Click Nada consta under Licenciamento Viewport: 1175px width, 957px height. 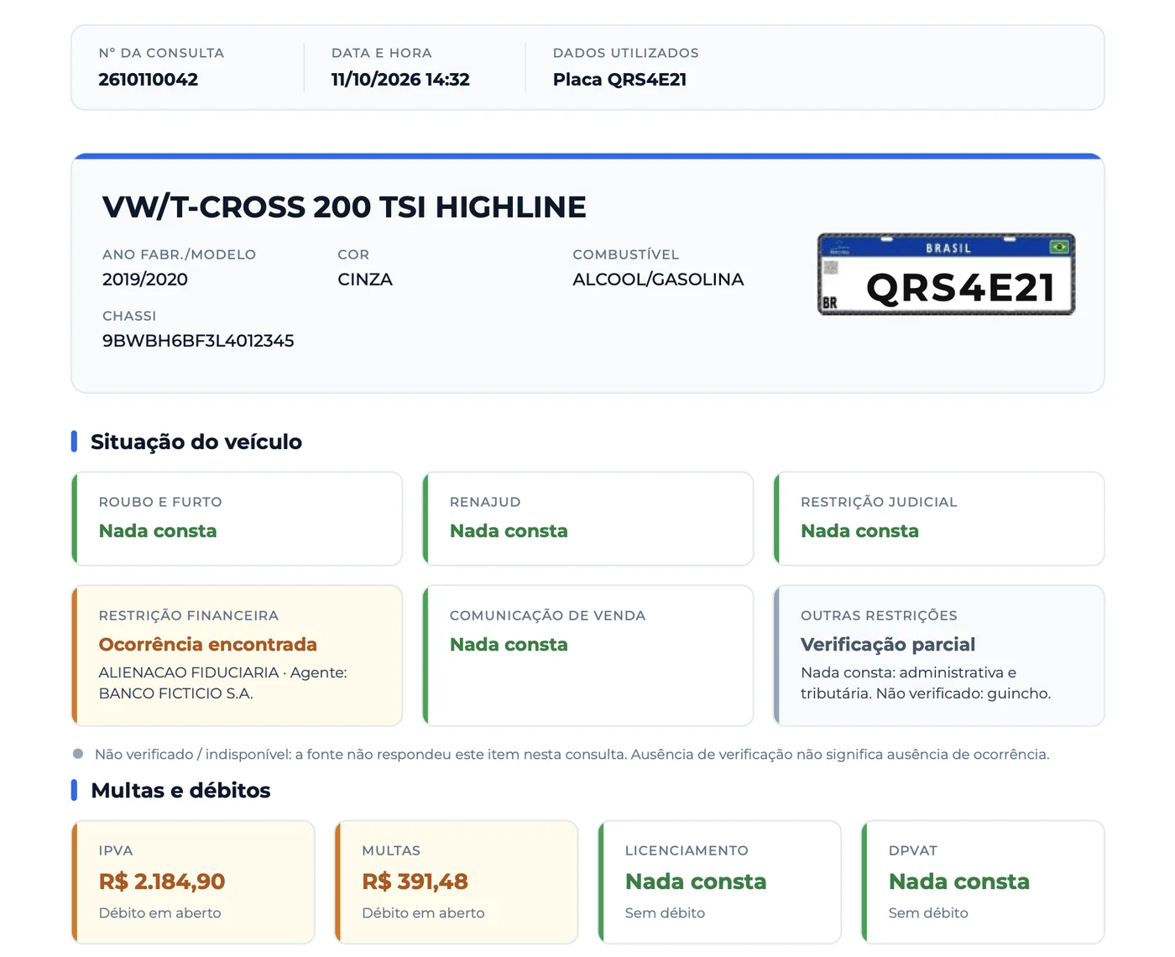coord(696,881)
